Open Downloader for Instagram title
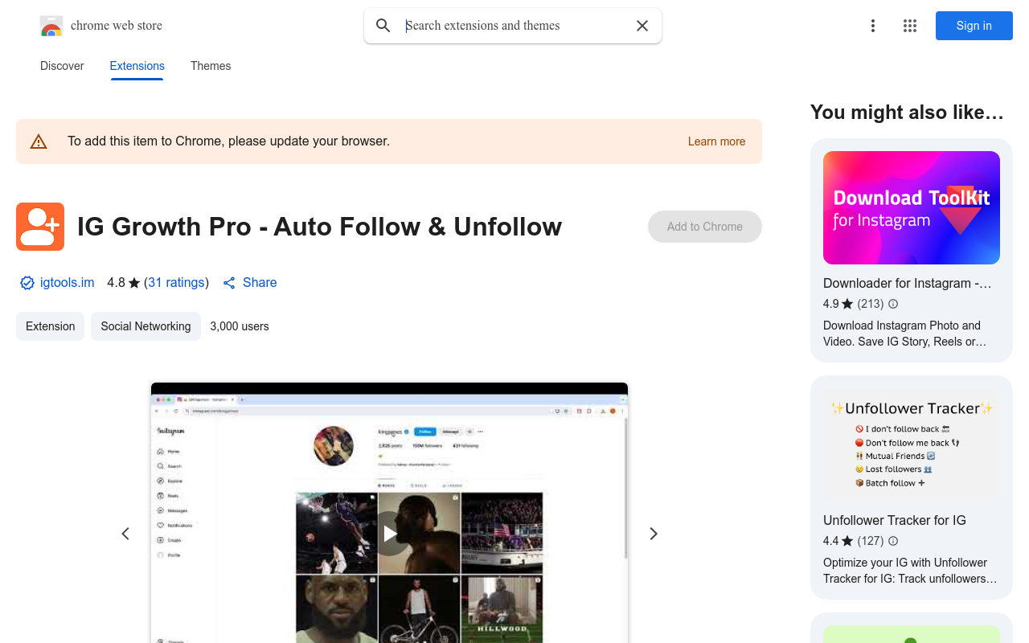The width and height of the screenshot is (1029, 643). click(908, 283)
